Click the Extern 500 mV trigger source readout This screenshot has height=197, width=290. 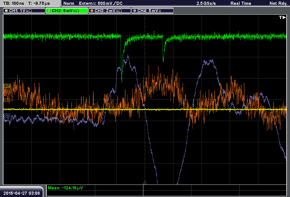pos(101,3)
